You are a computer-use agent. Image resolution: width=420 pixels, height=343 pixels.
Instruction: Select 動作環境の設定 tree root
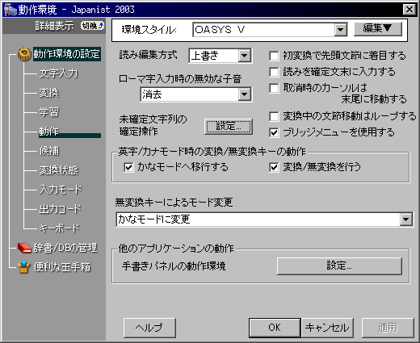pos(67,54)
